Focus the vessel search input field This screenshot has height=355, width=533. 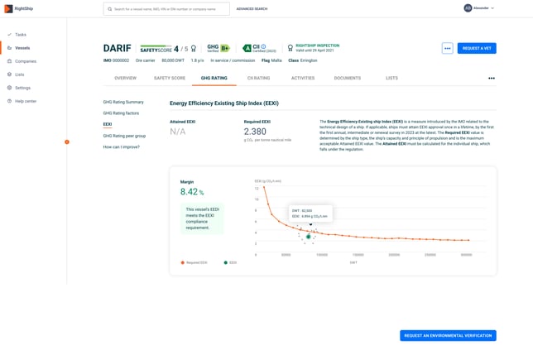pos(166,9)
